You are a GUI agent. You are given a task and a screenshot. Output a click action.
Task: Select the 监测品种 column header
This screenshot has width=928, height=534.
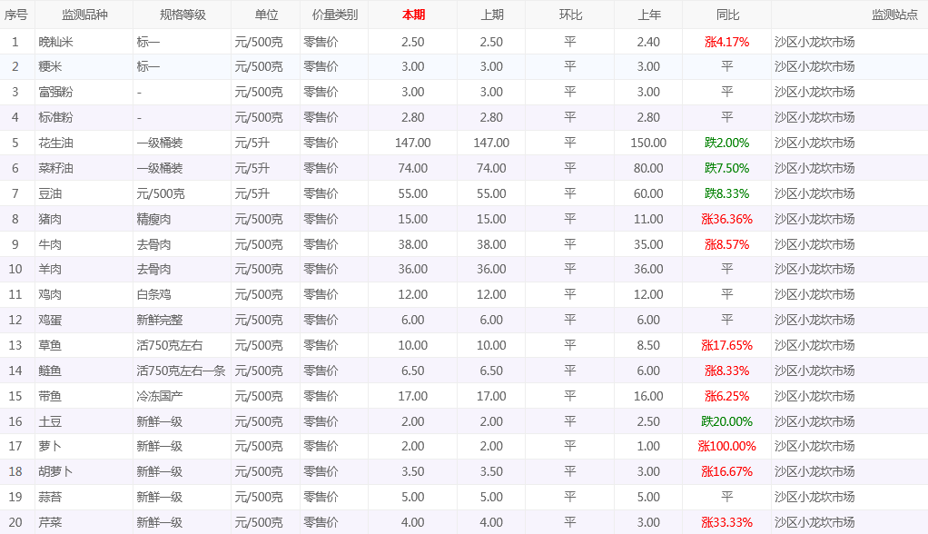[x=84, y=15]
